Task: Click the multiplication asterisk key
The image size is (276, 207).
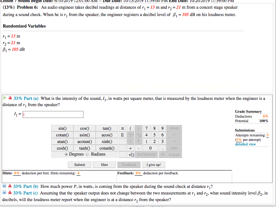Action: [x=139, y=142]
